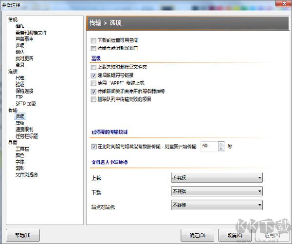Open the 上载 case conversion dropdown
Screen dimensions: 292x244
(x=217, y=178)
